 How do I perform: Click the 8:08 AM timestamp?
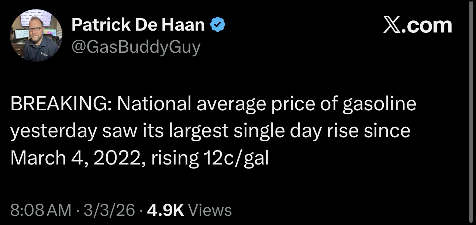[x=41, y=210]
